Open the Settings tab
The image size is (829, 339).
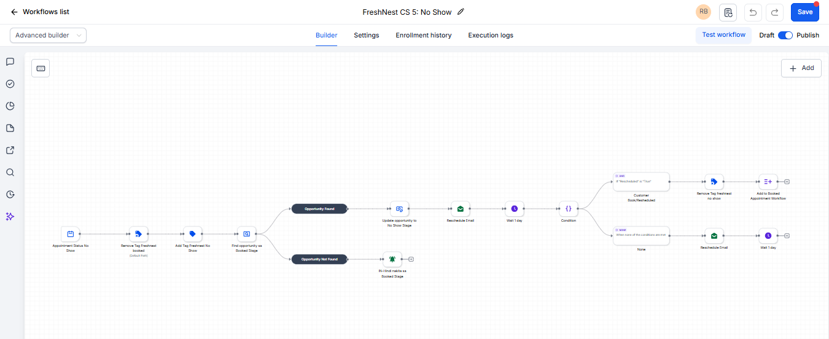367,36
